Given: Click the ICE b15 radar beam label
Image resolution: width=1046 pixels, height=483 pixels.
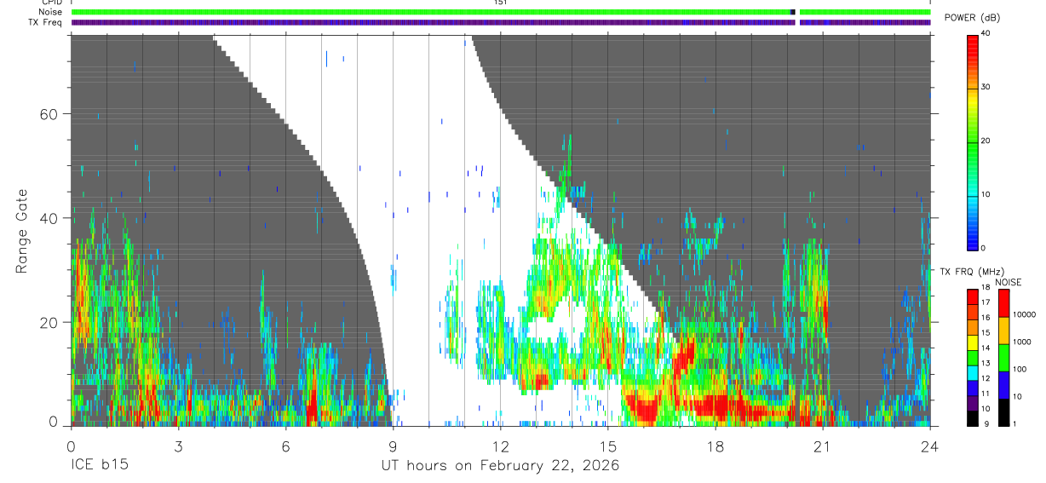Looking at the screenshot, I should pyautogui.click(x=98, y=466).
